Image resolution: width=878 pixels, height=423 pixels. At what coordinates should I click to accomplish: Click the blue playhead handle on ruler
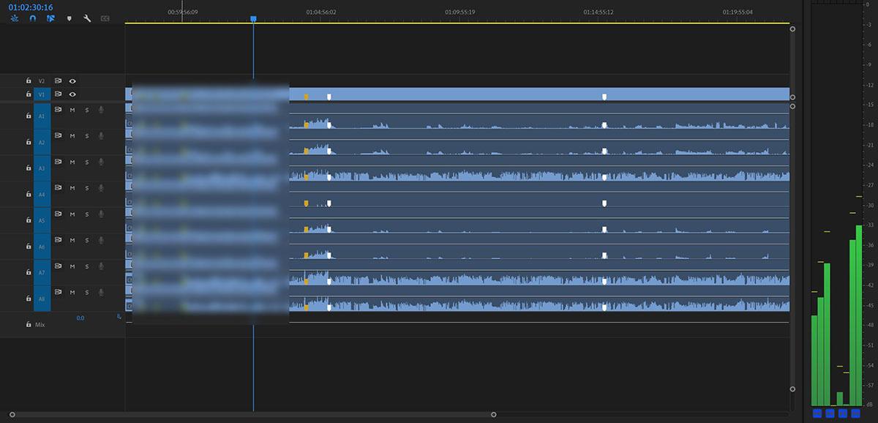253,19
